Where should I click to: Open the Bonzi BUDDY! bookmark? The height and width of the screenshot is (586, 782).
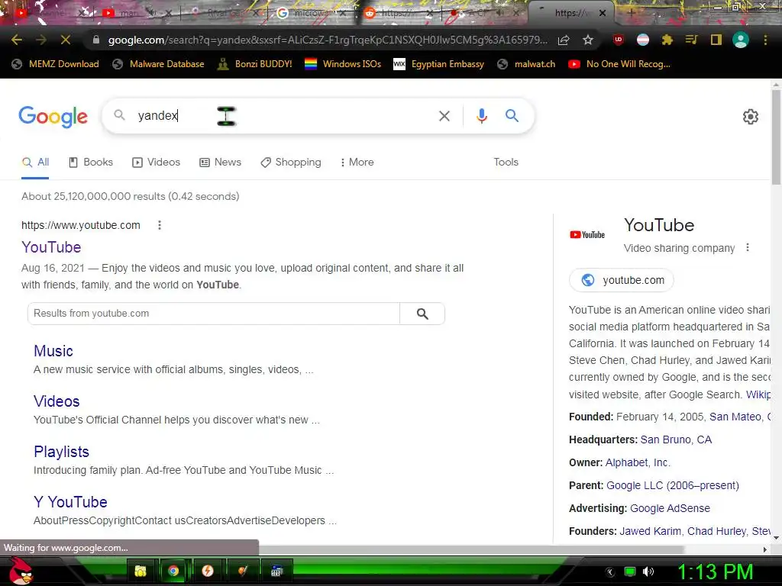(255, 64)
